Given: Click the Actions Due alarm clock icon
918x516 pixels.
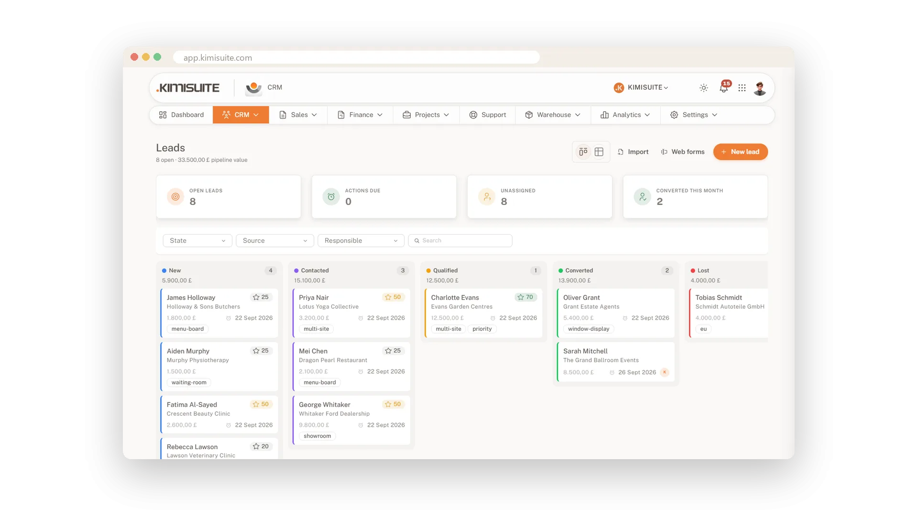Looking at the screenshot, I should point(331,196).
